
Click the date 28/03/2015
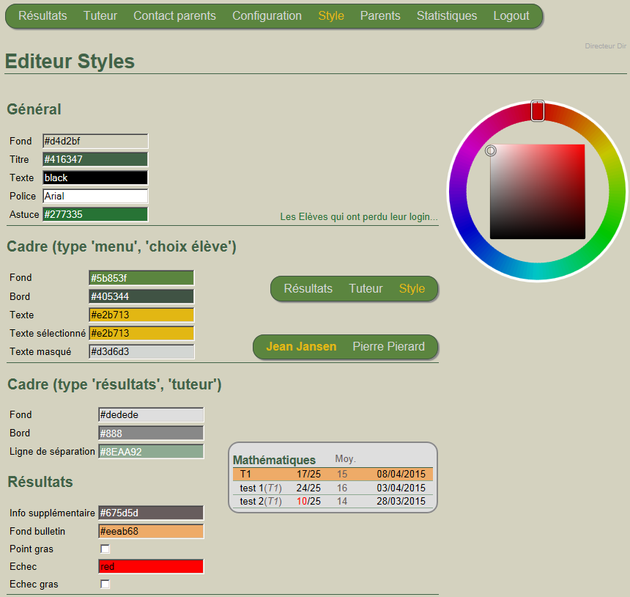click(401, 501)
